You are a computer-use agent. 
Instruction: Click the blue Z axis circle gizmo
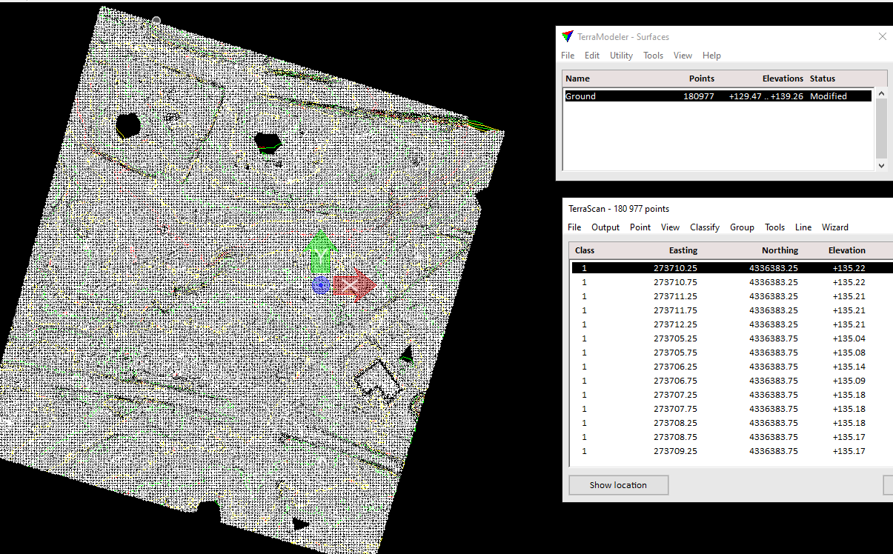pyautogui.click(x=320, y=285)
